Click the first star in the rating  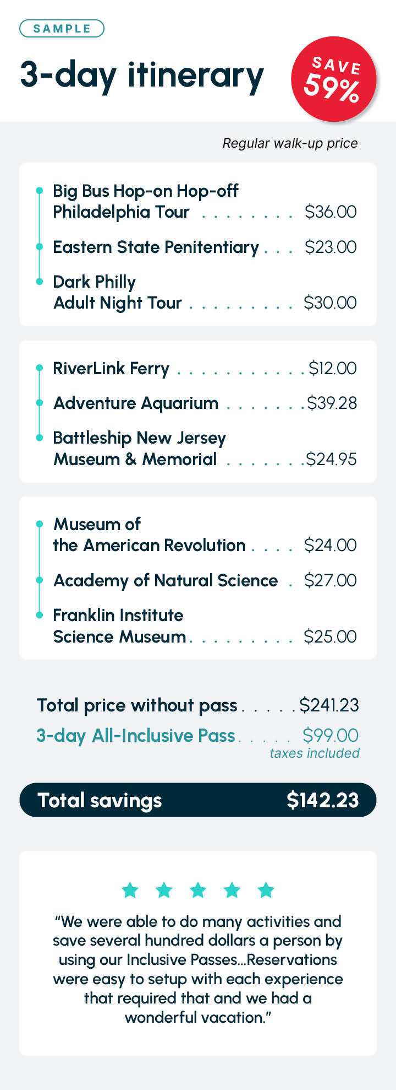130,889
